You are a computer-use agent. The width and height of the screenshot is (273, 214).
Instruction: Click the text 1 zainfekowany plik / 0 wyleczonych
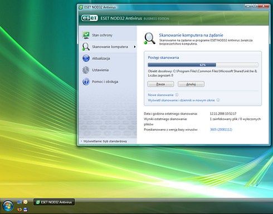pyautogui.click(x=235, y=119)
